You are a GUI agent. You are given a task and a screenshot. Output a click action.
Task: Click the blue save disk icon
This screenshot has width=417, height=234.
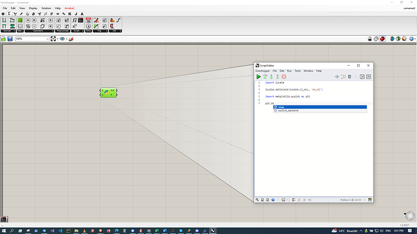coord(10,39)
